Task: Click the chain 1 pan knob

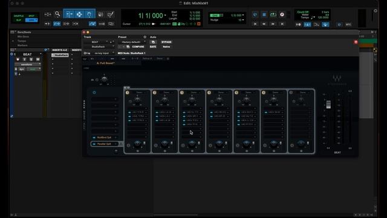Action: 137,99
